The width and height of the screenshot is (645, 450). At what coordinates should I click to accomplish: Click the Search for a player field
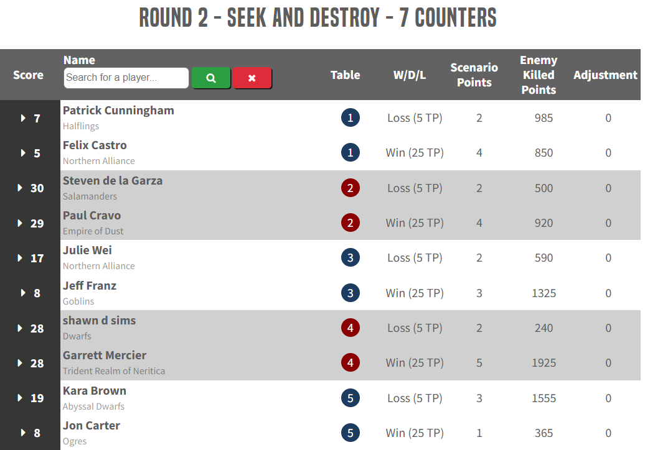[x=126, y=78]
